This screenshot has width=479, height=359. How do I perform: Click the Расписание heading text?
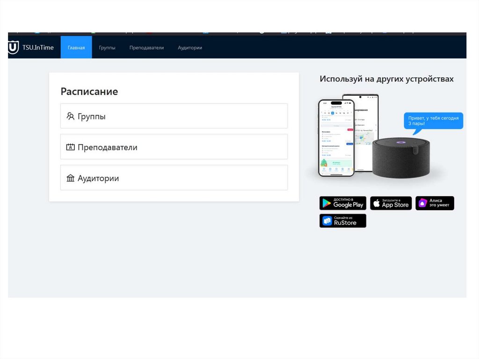coord(89,91)
